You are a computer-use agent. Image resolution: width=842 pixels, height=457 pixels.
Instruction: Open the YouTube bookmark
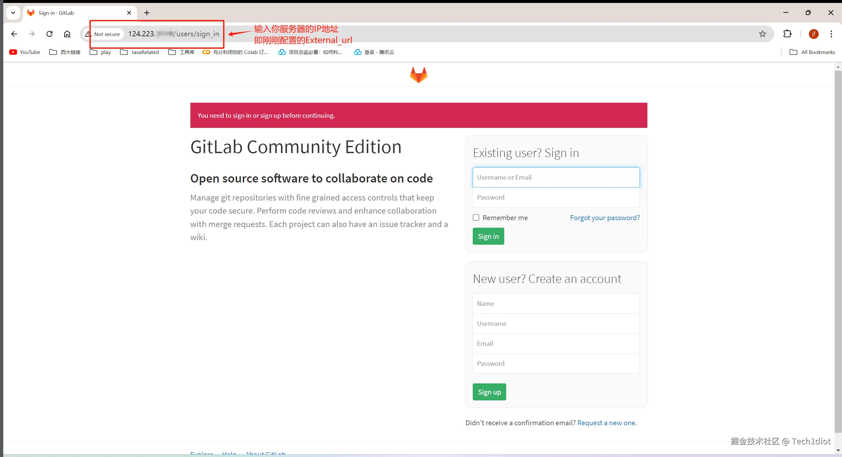(25, 52)
